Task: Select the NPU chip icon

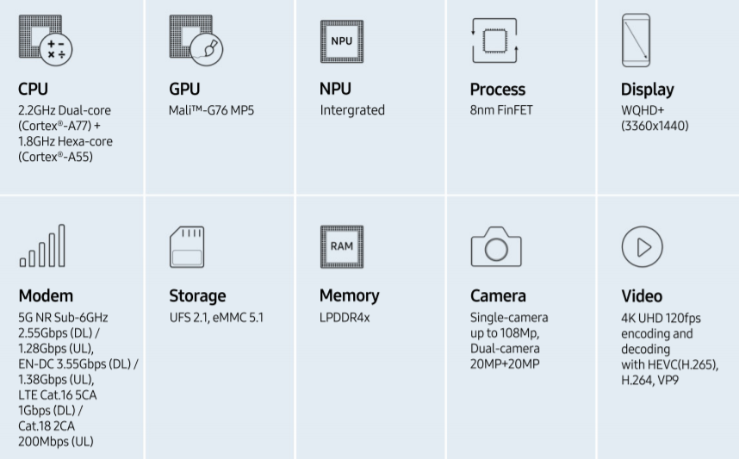Action: pyautogui.click(x=342, y=40)
